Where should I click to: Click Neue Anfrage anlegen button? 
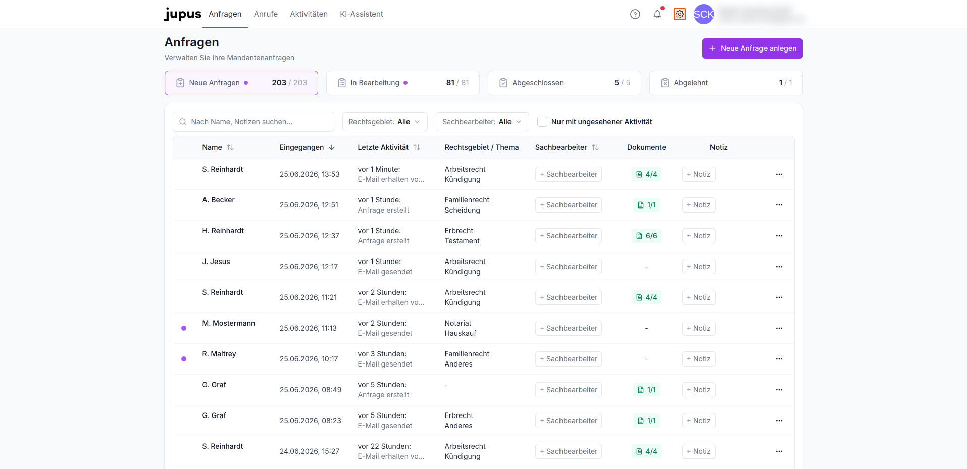pos(752,48)
